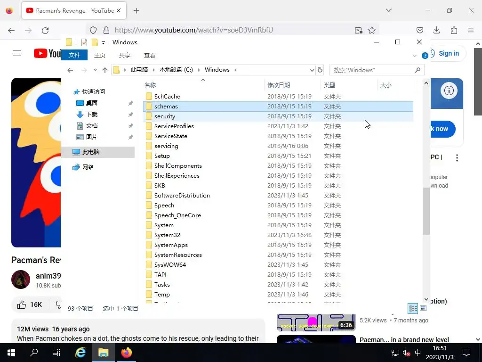Open the Firefox hamburger application menu
Image resolution: width=482 pixels, height=362 pixels.
coord(471,30)
